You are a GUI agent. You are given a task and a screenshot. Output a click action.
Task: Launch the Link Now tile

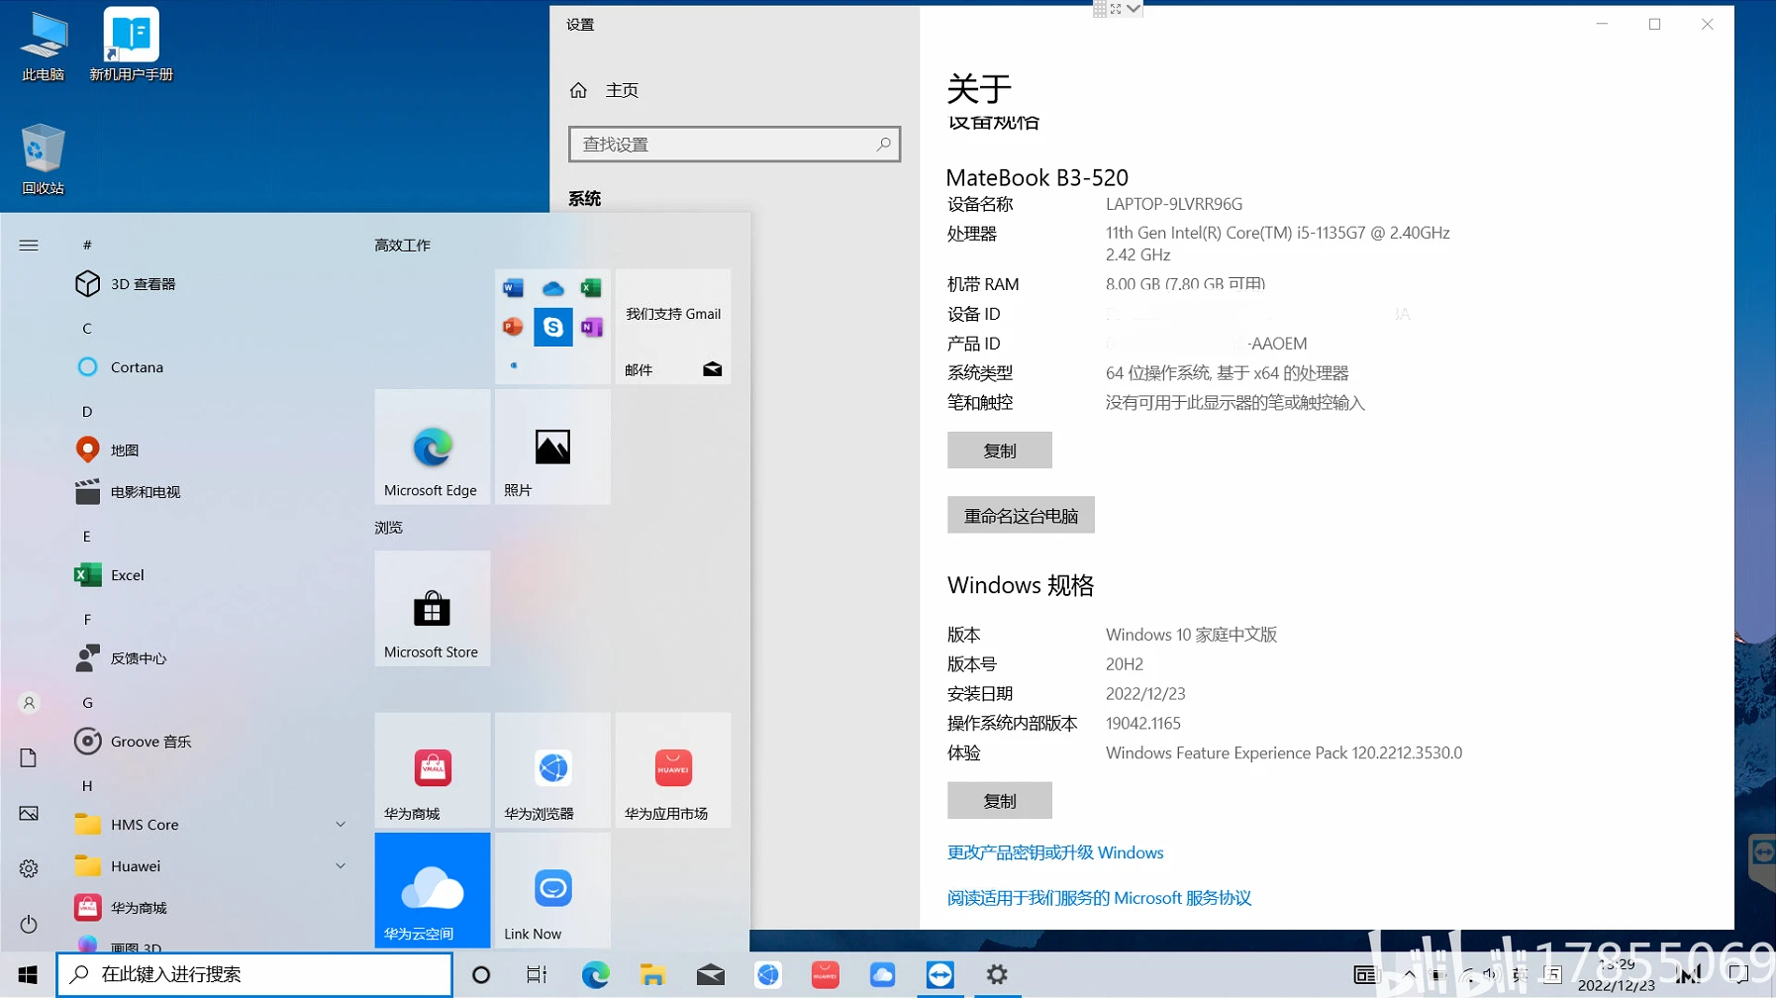click(x=551, y=889)
